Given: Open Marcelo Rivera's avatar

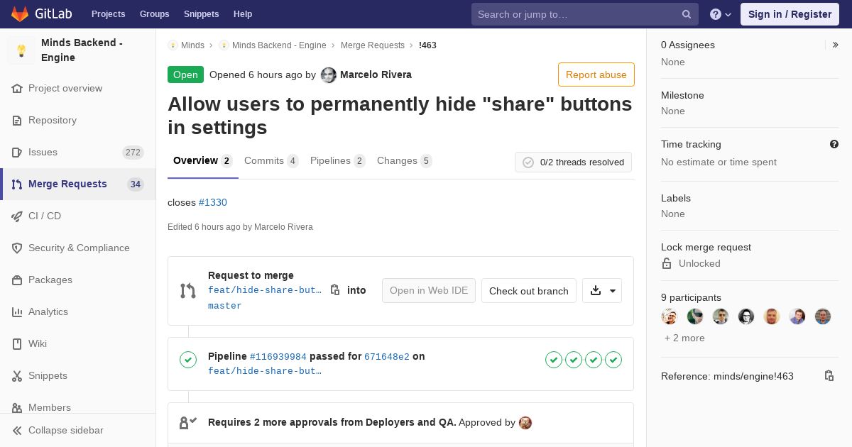Looking at the screenshot, I should click(328, 75).
